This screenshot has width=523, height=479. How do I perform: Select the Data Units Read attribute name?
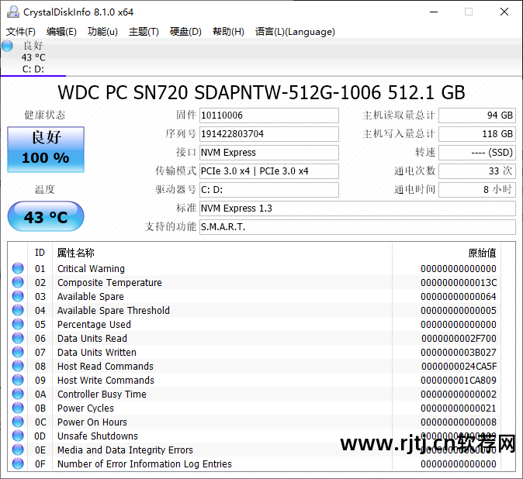(92, 339)
